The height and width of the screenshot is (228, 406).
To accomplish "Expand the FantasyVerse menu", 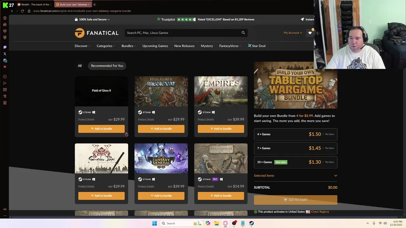I will 230,46.
